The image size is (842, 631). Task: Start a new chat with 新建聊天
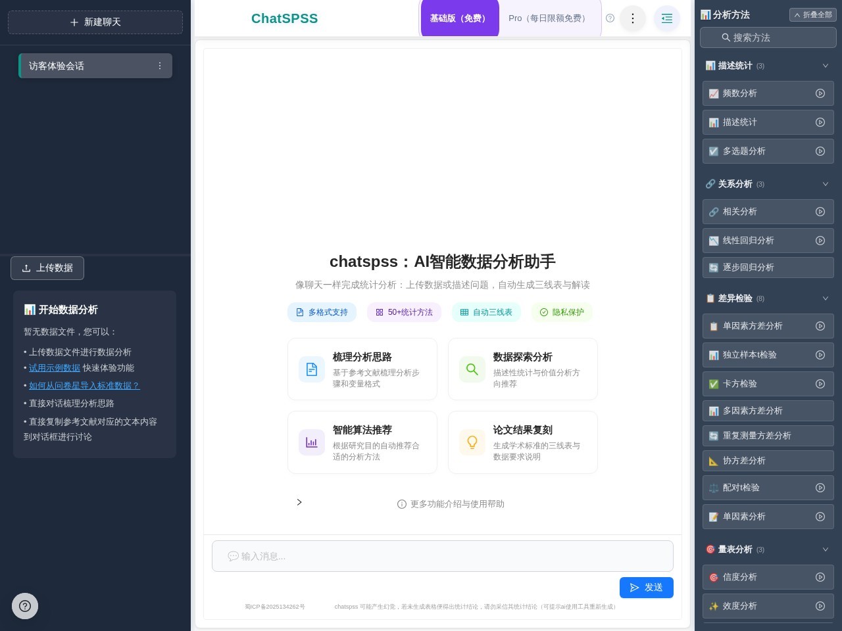(95, 22)
